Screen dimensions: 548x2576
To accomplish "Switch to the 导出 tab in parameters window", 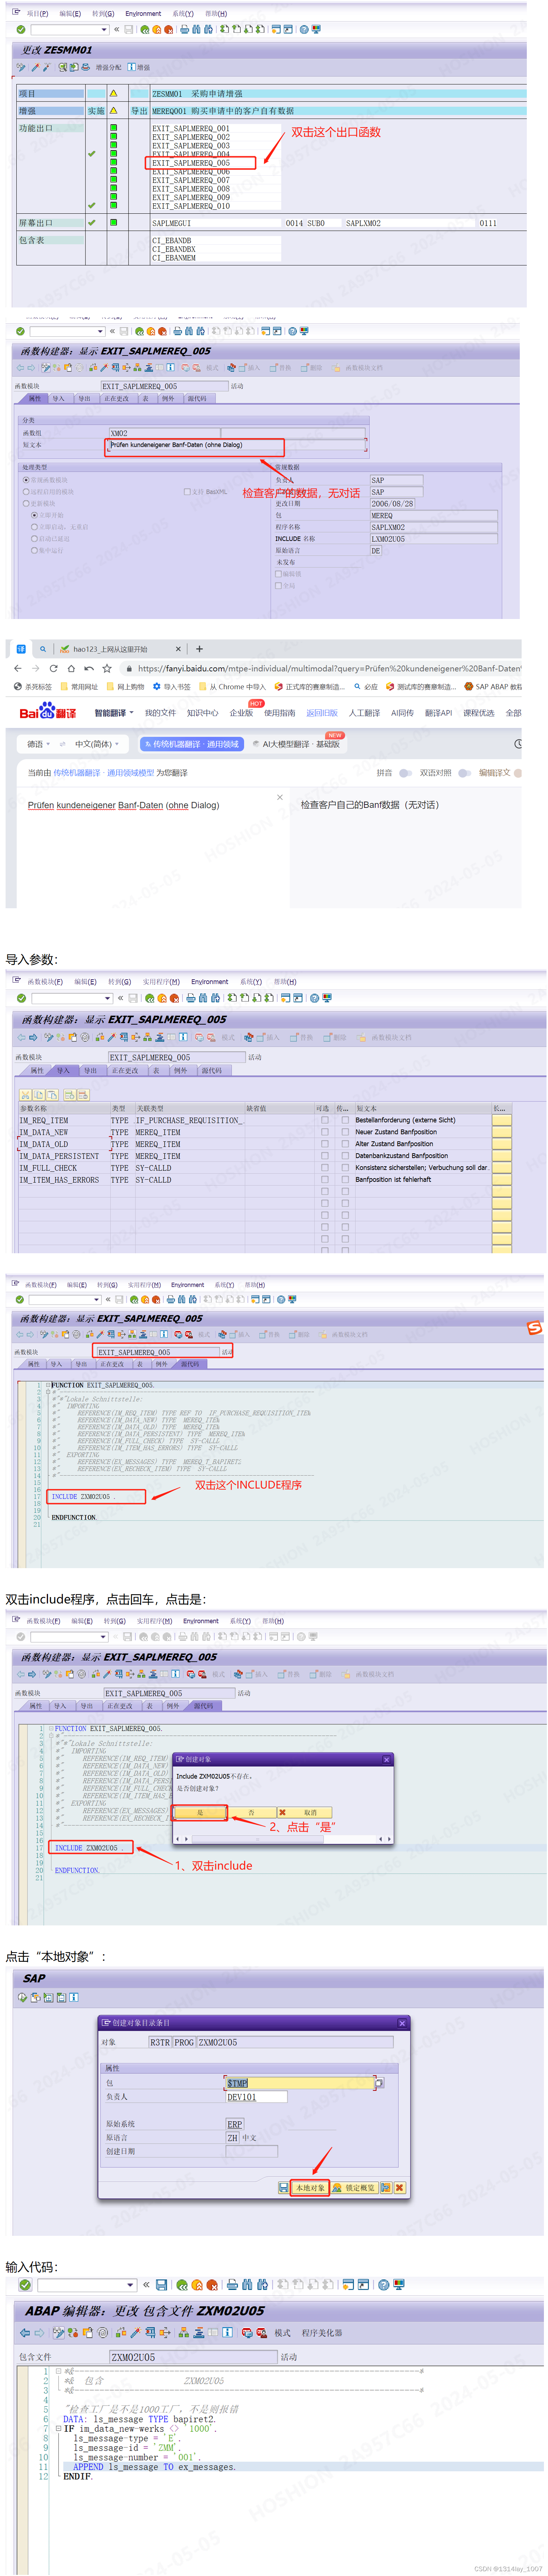I will click(x=90, y=1070).
